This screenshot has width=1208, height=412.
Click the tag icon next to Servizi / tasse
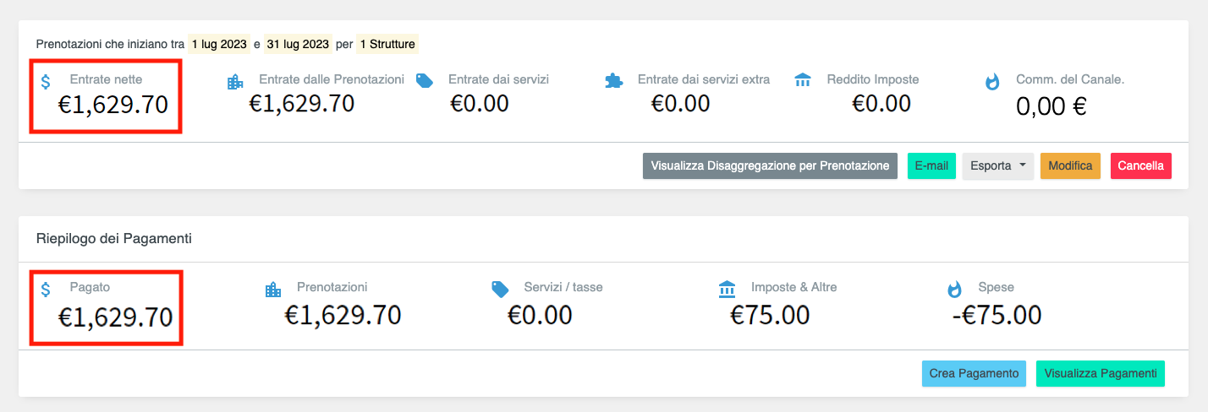pos(500,290)
